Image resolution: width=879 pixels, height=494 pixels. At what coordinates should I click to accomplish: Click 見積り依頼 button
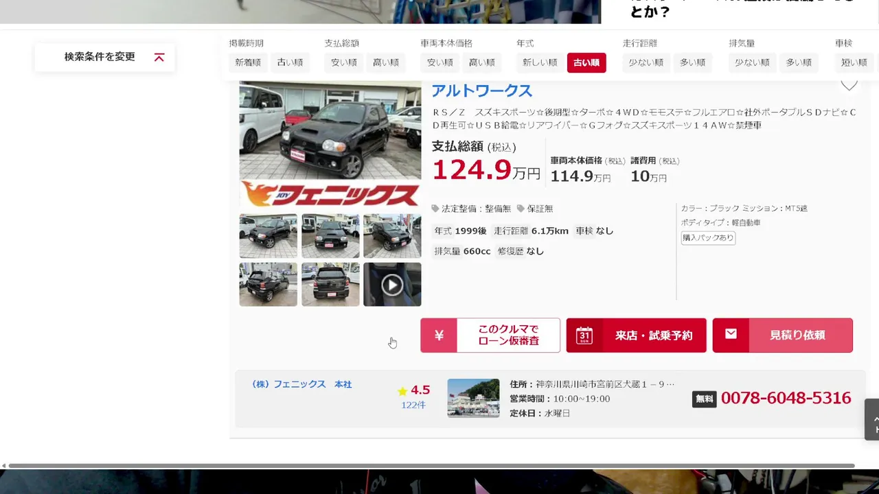[x=783, y=336]
